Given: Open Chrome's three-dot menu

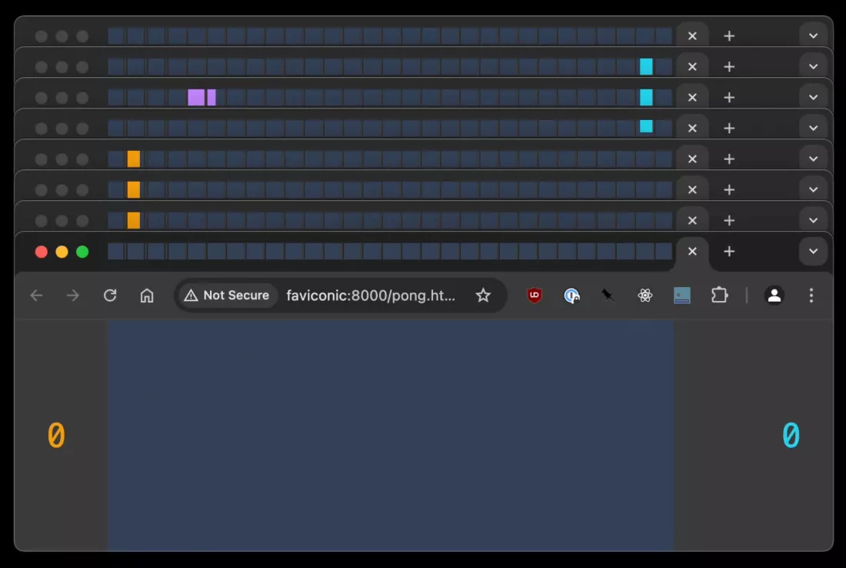Looking at the screenshot, I should (811, 295).
